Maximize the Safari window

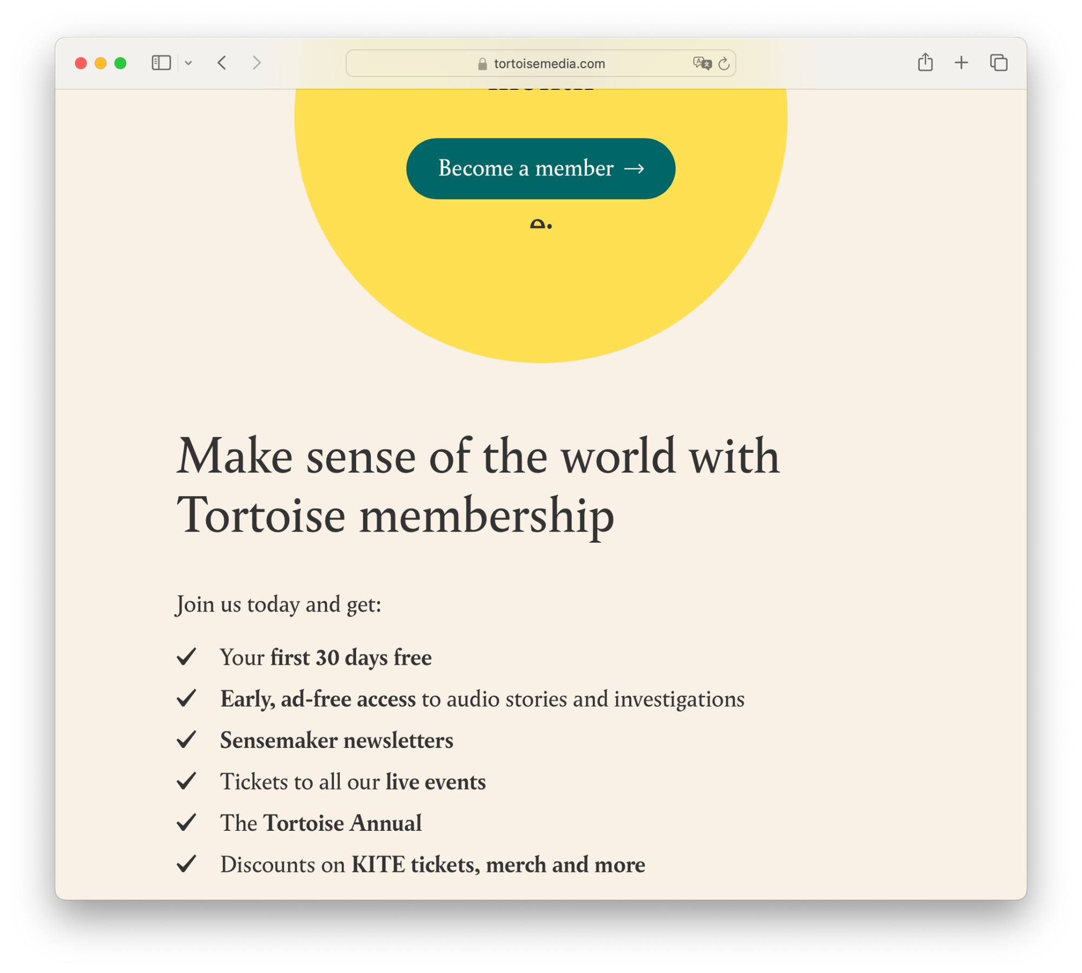121,63
